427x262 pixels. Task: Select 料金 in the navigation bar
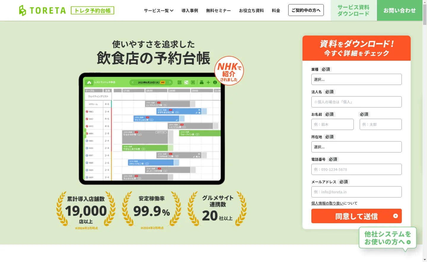tap(276, 11)
